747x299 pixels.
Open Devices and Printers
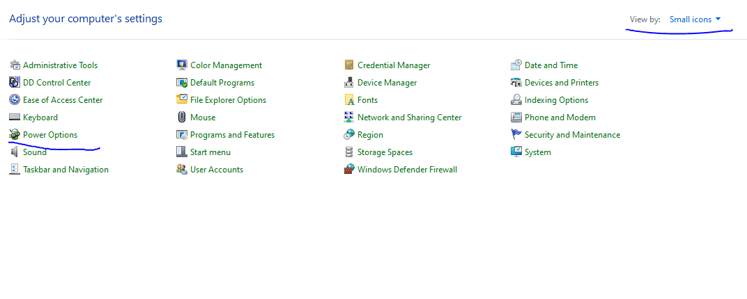click(561, 83)
